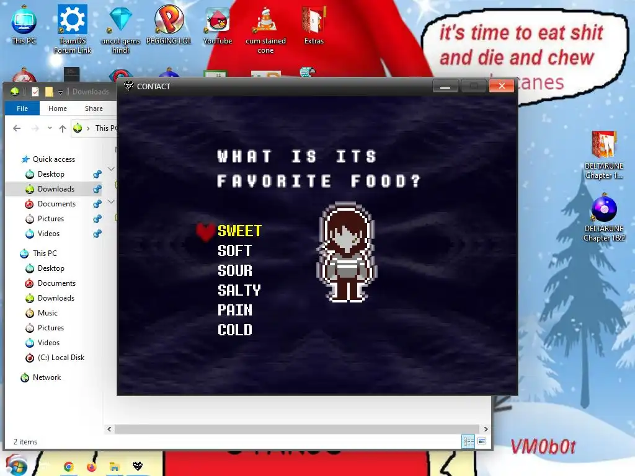Screen dimensions: 635x476
Task: Select Videos under Quick access
Action: [x=48, y=234]
